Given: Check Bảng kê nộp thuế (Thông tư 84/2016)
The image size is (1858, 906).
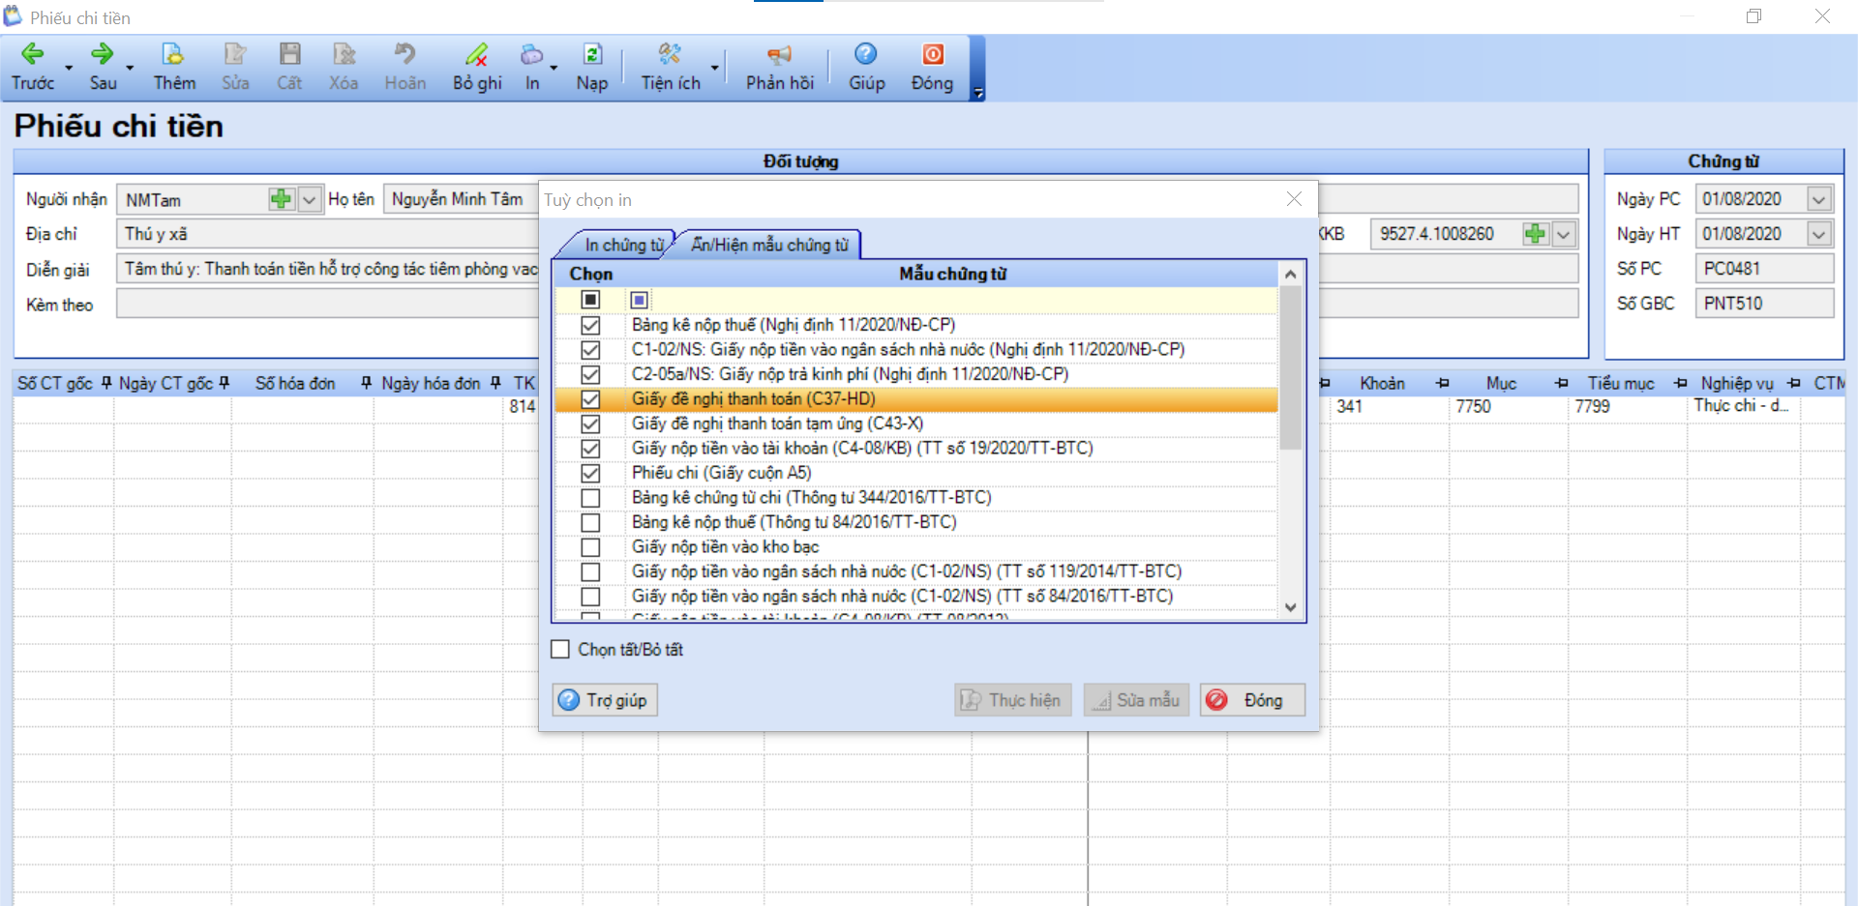Looking at the screenshot, I should (x=590, y=523).
